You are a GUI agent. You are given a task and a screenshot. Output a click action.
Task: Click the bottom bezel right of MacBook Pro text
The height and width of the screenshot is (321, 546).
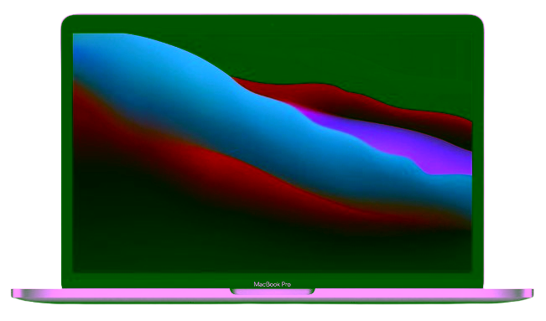pos(387,281)
